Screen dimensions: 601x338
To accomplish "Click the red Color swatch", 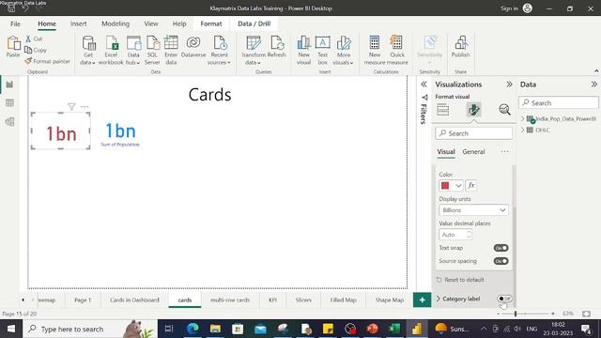I will click(x=445, y=186).
